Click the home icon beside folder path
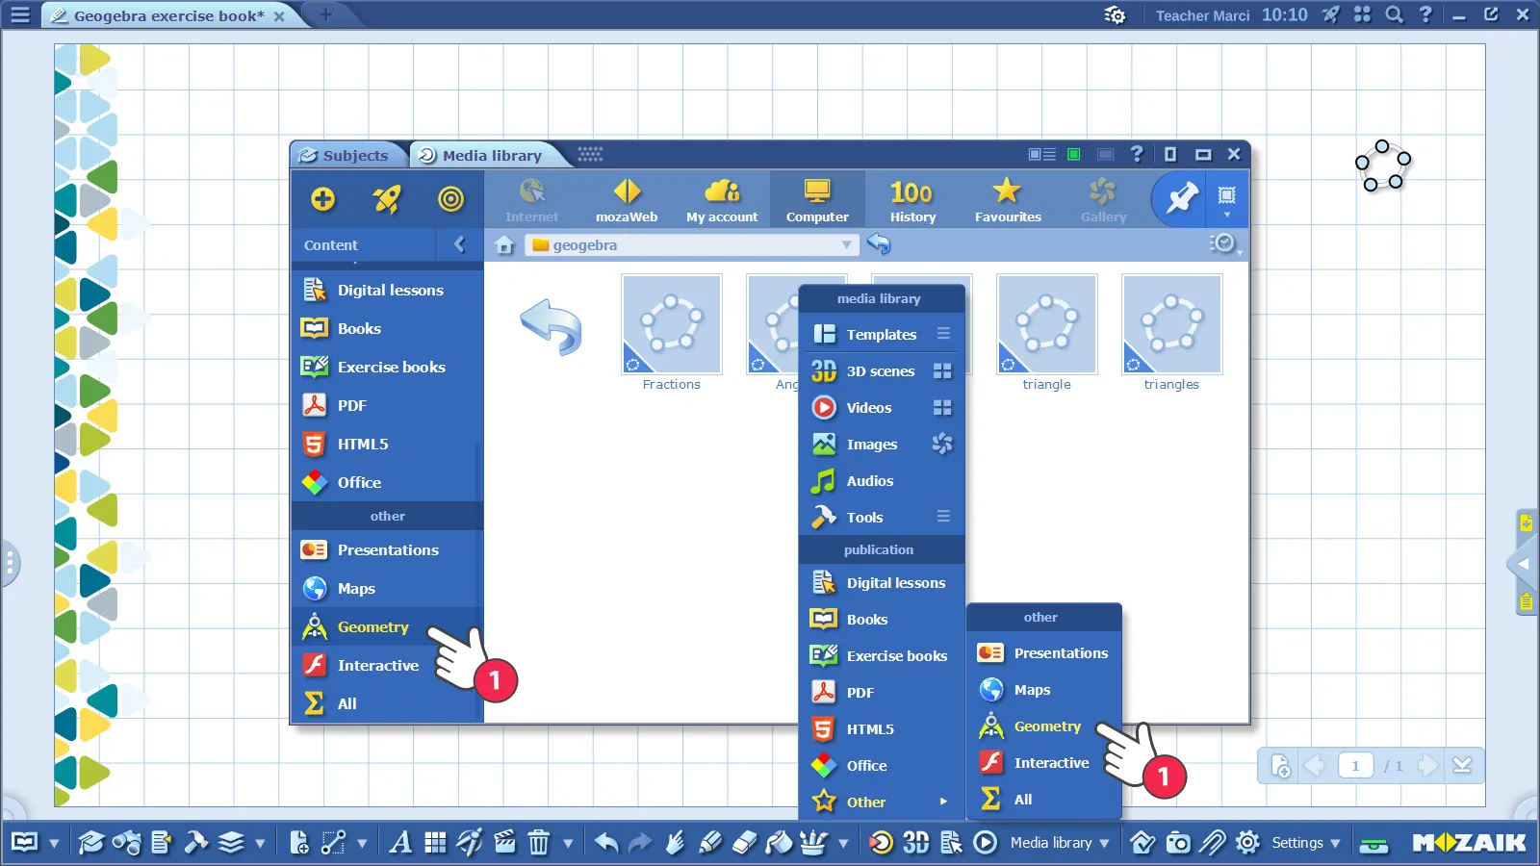The width and height of the screenshot is (1540, 866). pos(504,245)
